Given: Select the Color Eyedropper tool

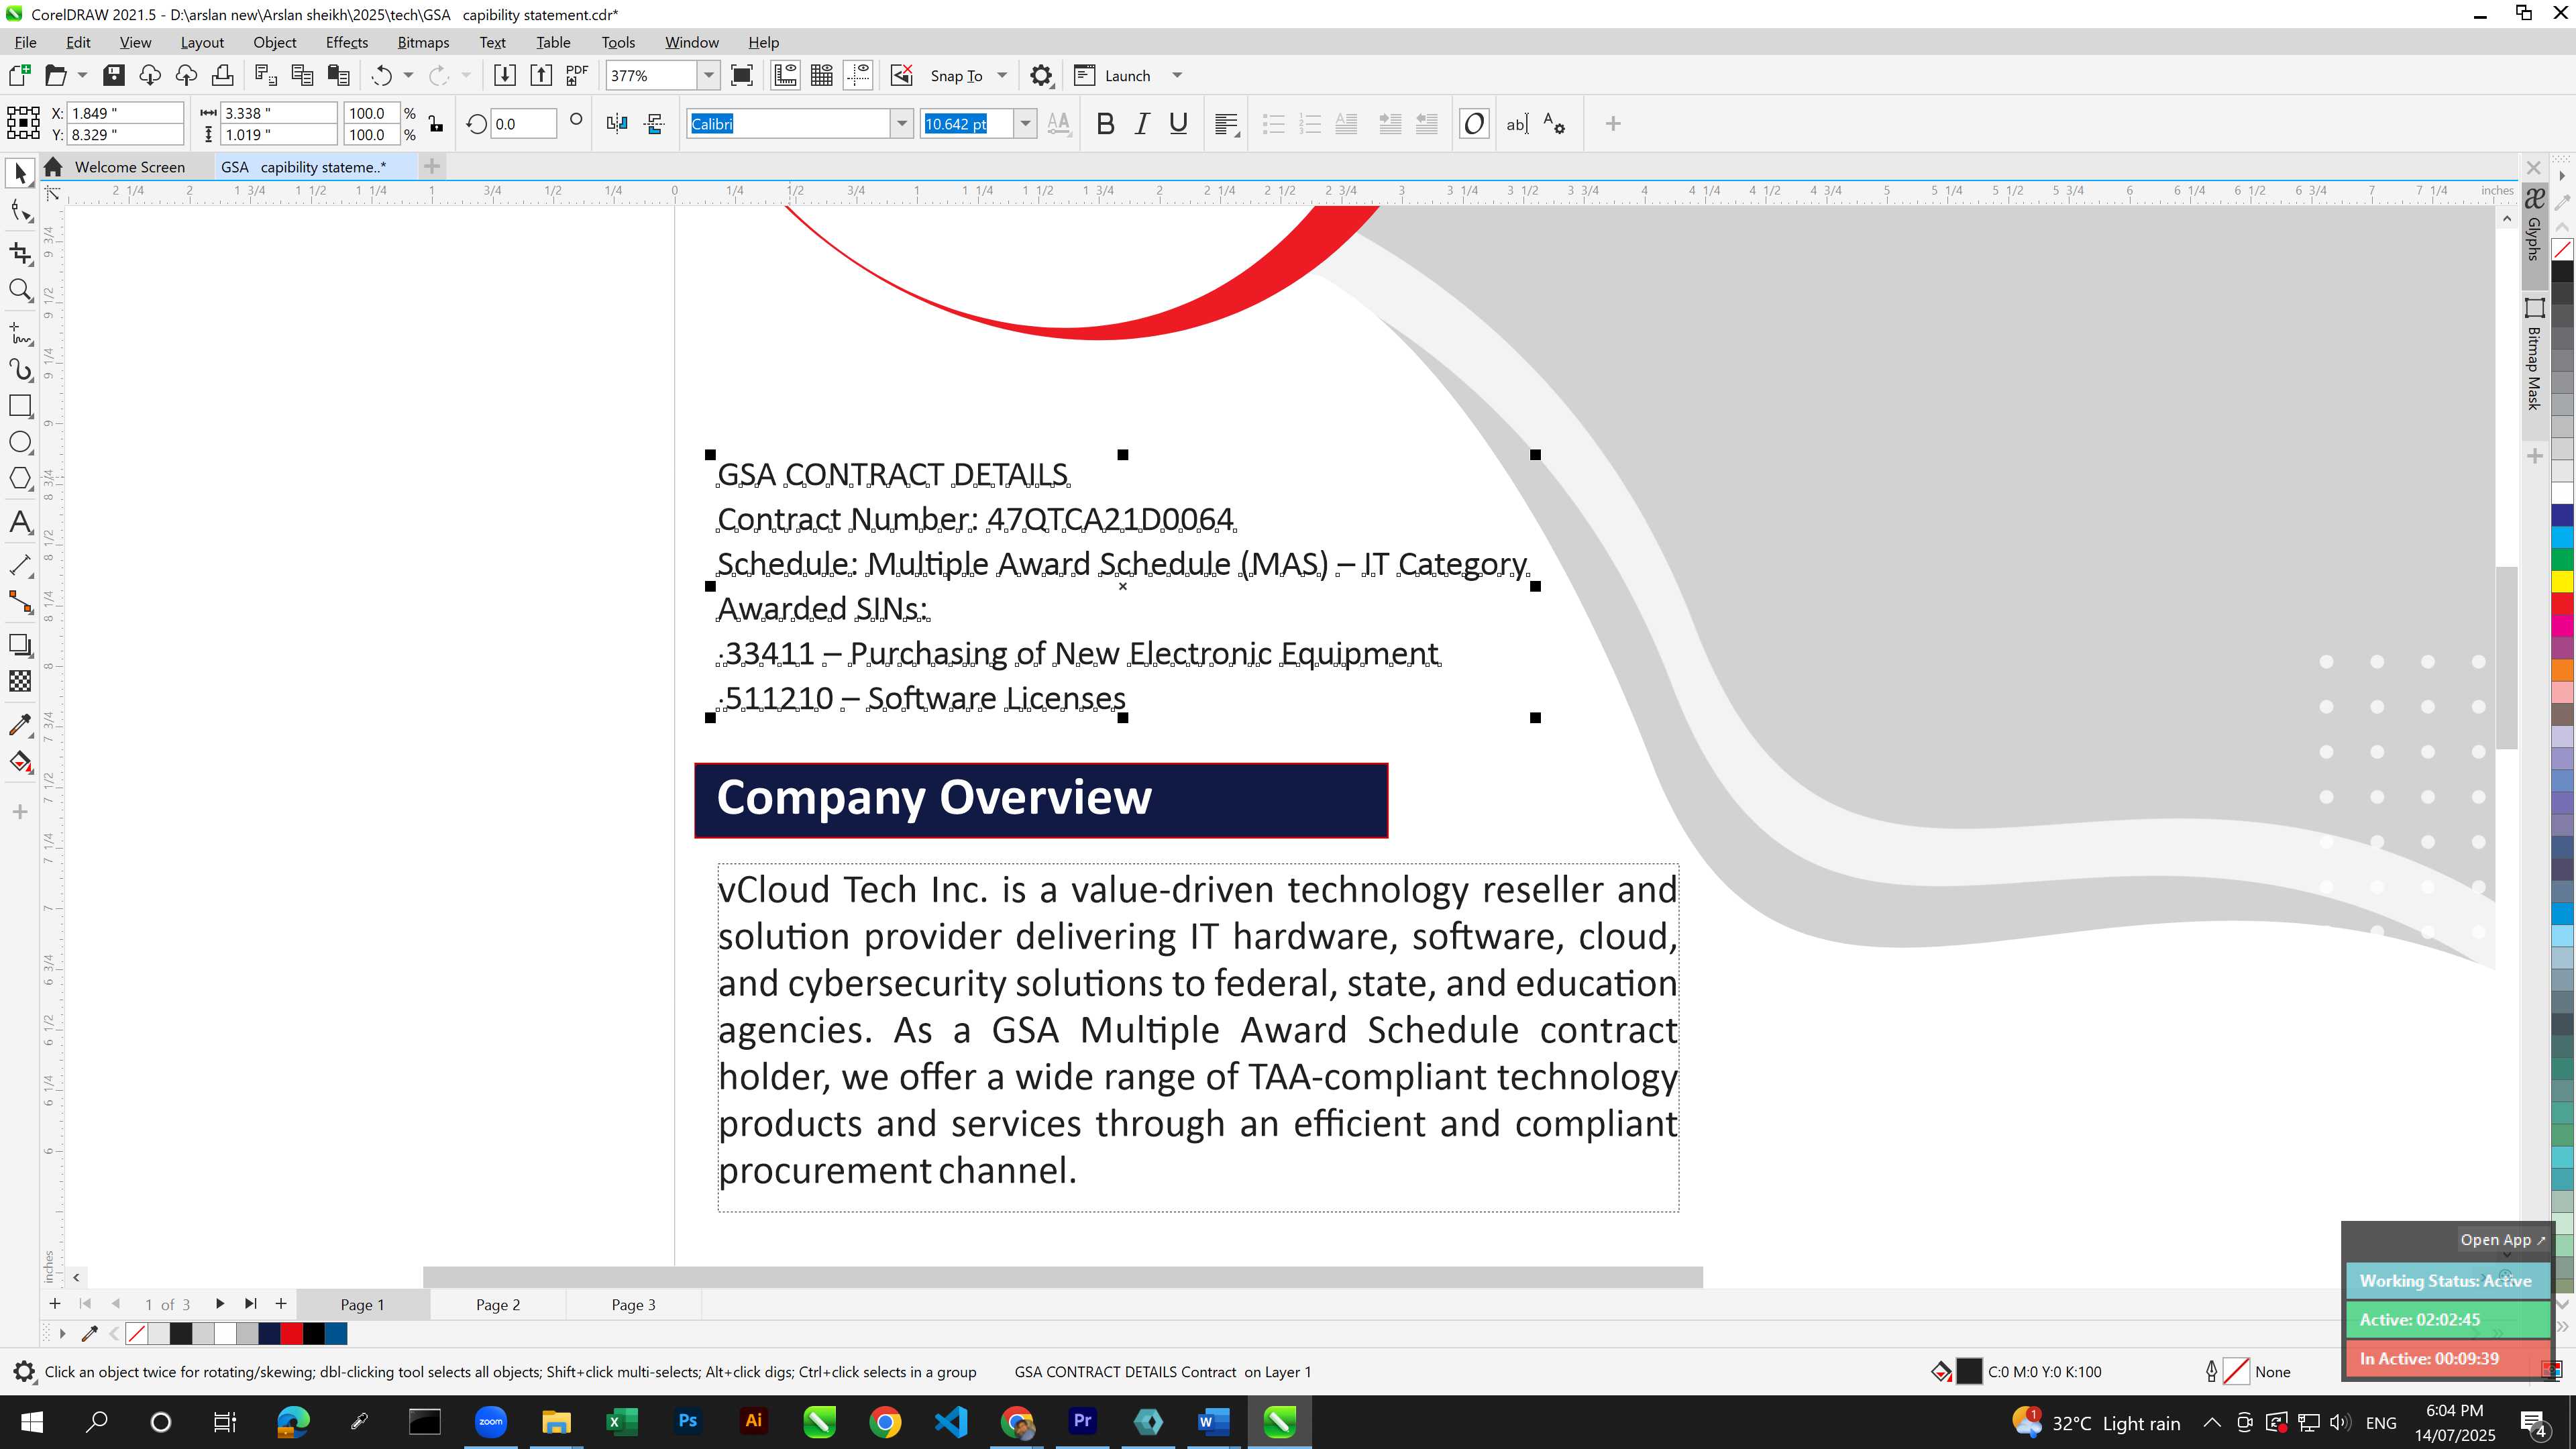Looking at the screenshot, I should 20,725.
